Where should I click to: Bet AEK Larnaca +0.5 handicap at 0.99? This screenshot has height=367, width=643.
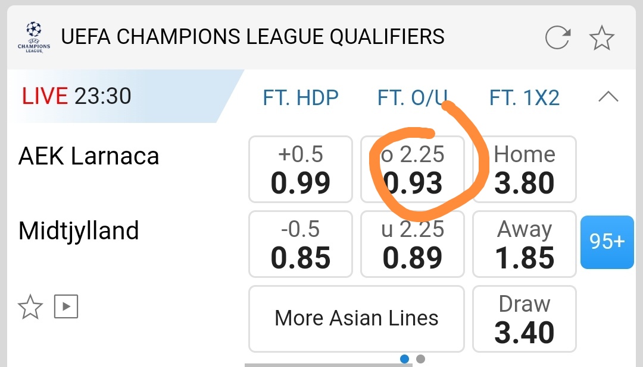tap(301, 169)
